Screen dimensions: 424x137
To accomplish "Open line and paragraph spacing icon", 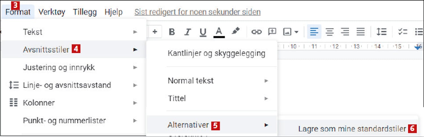I will pos(381,32).
